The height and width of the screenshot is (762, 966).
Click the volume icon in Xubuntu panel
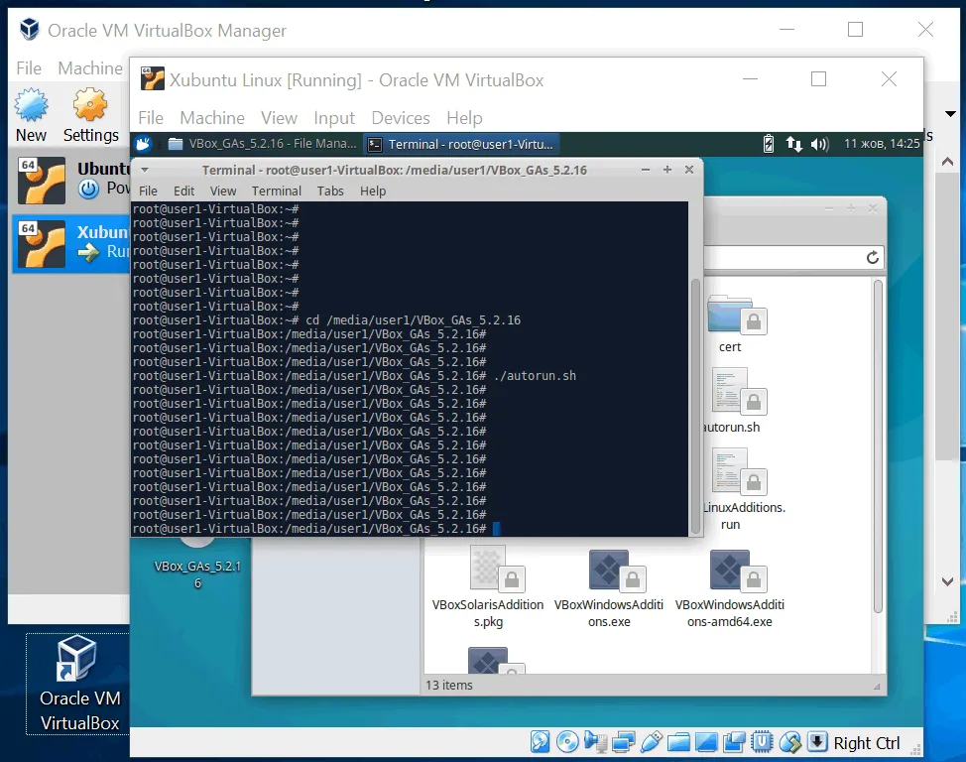click(819, 144)
